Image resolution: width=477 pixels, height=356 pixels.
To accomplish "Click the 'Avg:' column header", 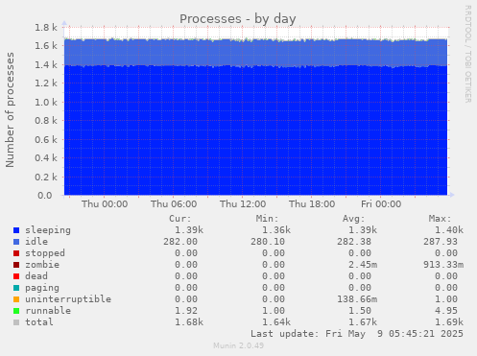I will [353, 219].
